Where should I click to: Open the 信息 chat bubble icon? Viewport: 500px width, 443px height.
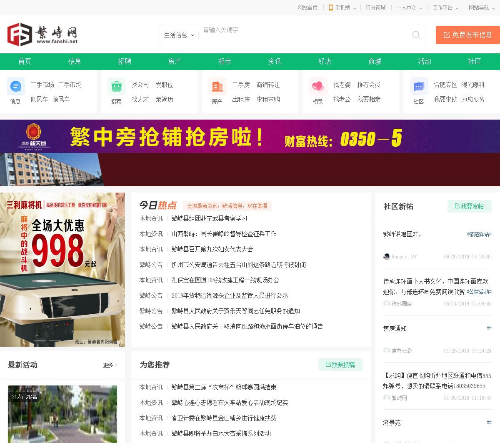(15, 87)
